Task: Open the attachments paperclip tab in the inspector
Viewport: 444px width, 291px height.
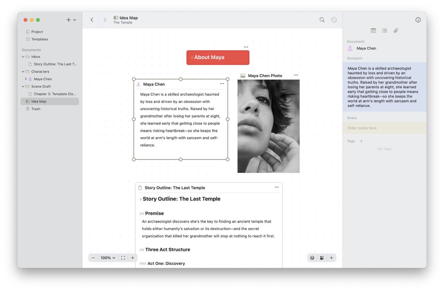Action: pyautogui.click(x=395, y=31)
